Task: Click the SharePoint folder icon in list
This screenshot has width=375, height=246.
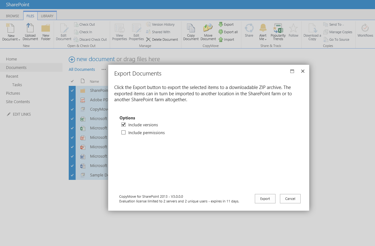Action: (x=83, y=91)
